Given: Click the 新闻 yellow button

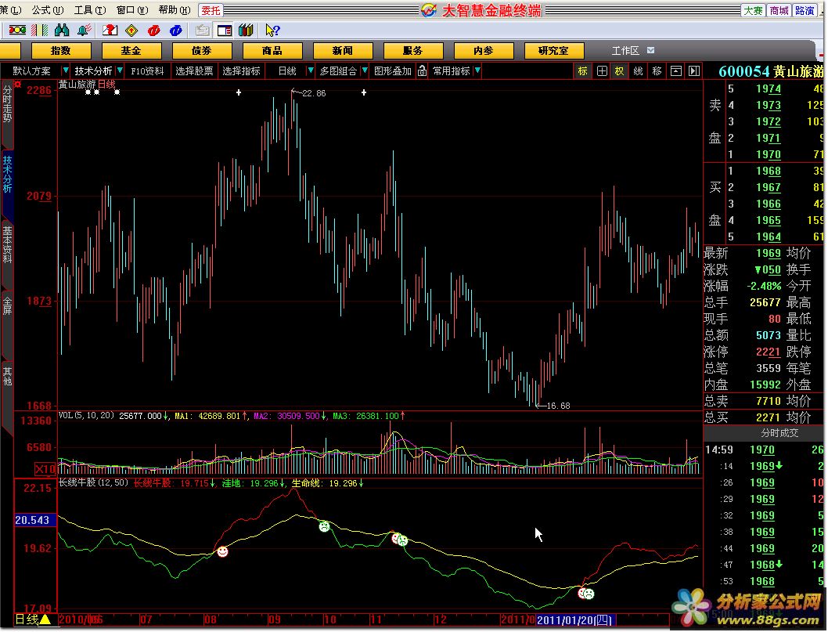Looking at the screenshot, I should 343,51.
